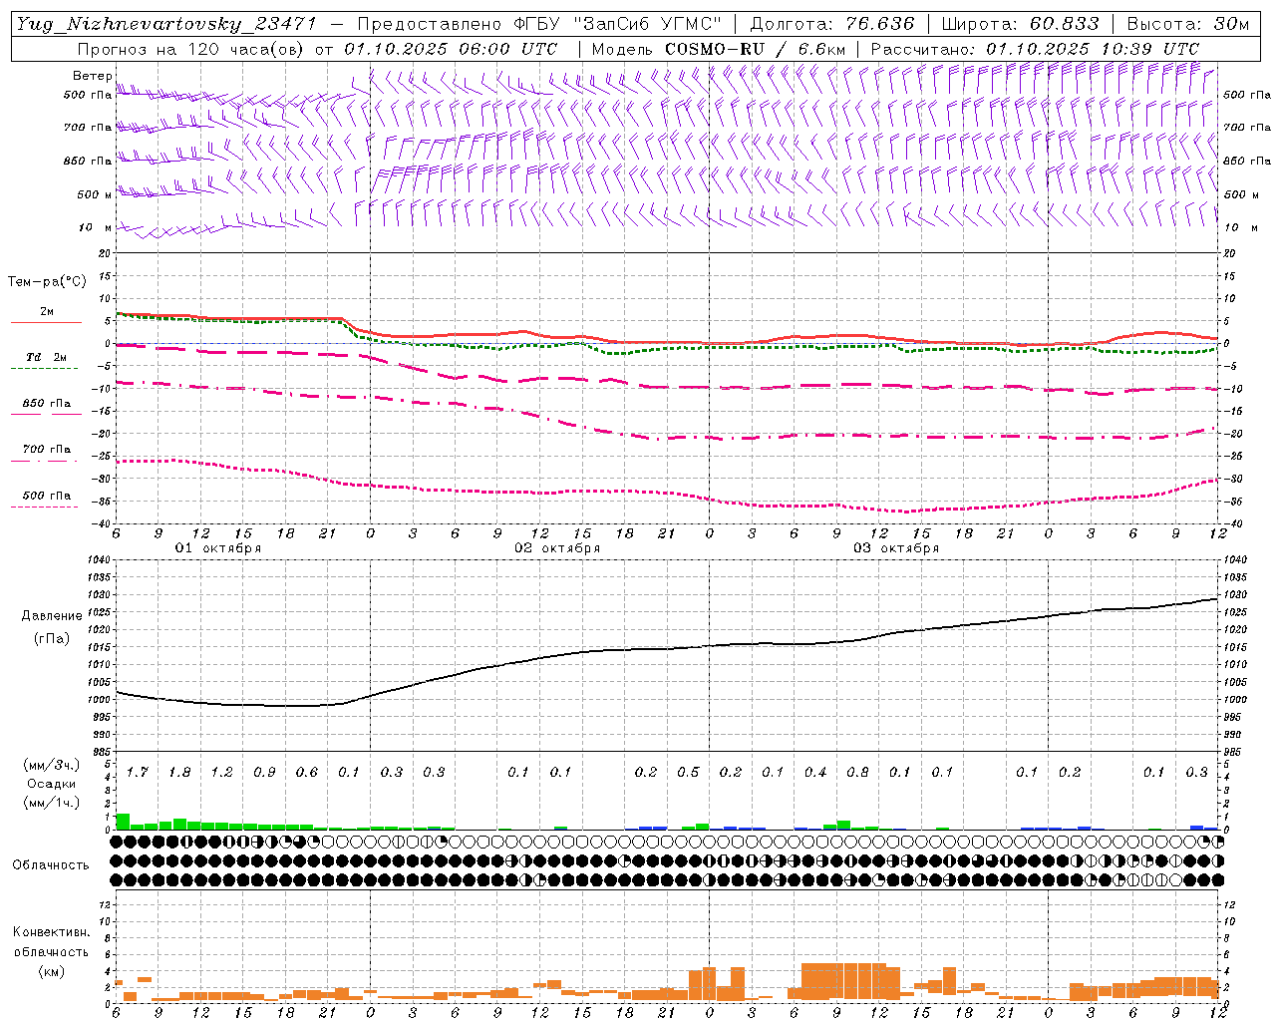The height and width of the screenshot is (1021, 1276).
Task: Click the precipitation value 1.2
Action: click(x=221, y=773)
